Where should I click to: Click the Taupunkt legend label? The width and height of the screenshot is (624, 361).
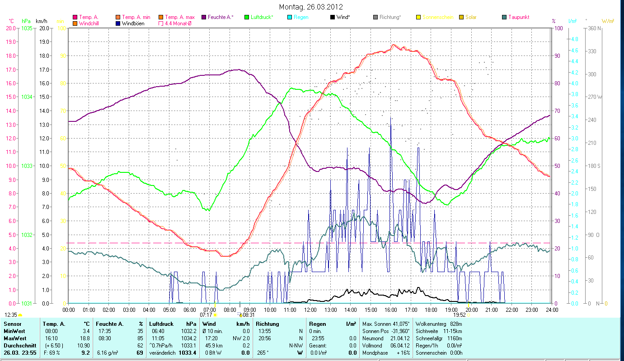[519, 18]
